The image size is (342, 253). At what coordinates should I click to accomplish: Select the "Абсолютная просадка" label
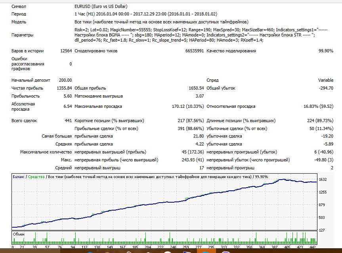pyautogui.click(x=23, y=107)
